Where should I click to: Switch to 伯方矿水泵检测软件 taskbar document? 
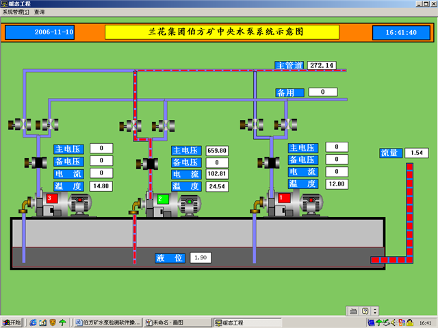[x=108, y=323]
